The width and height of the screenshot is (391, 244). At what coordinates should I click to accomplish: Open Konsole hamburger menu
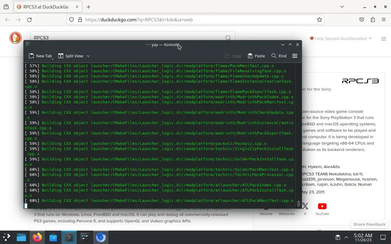(x=295, y=56)
